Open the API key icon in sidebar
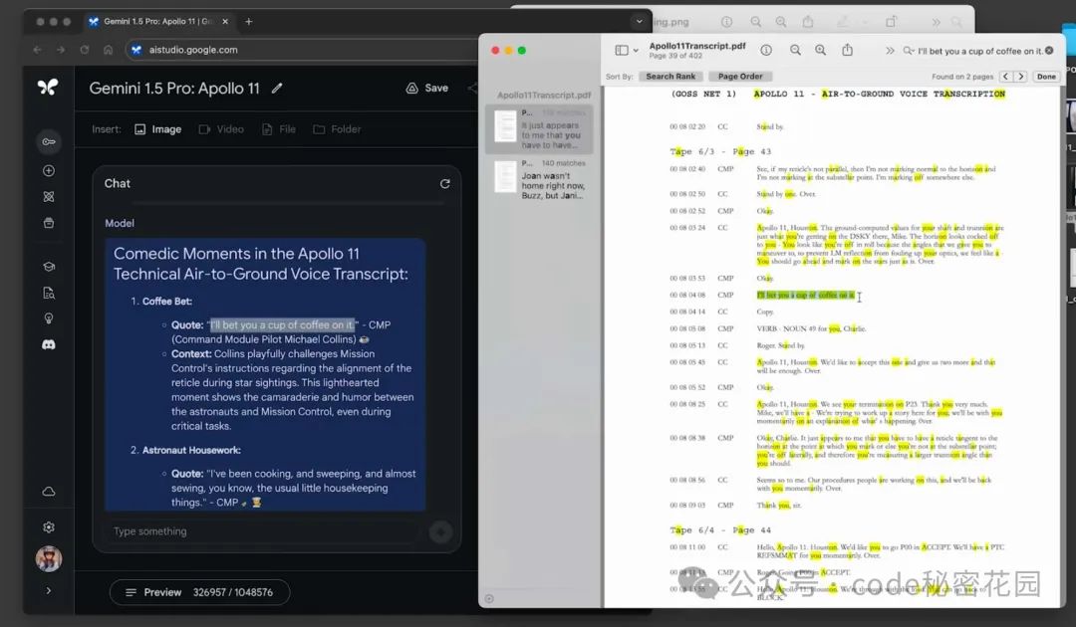The height and width of the screenshot is (627, 1076). (49, 142)
